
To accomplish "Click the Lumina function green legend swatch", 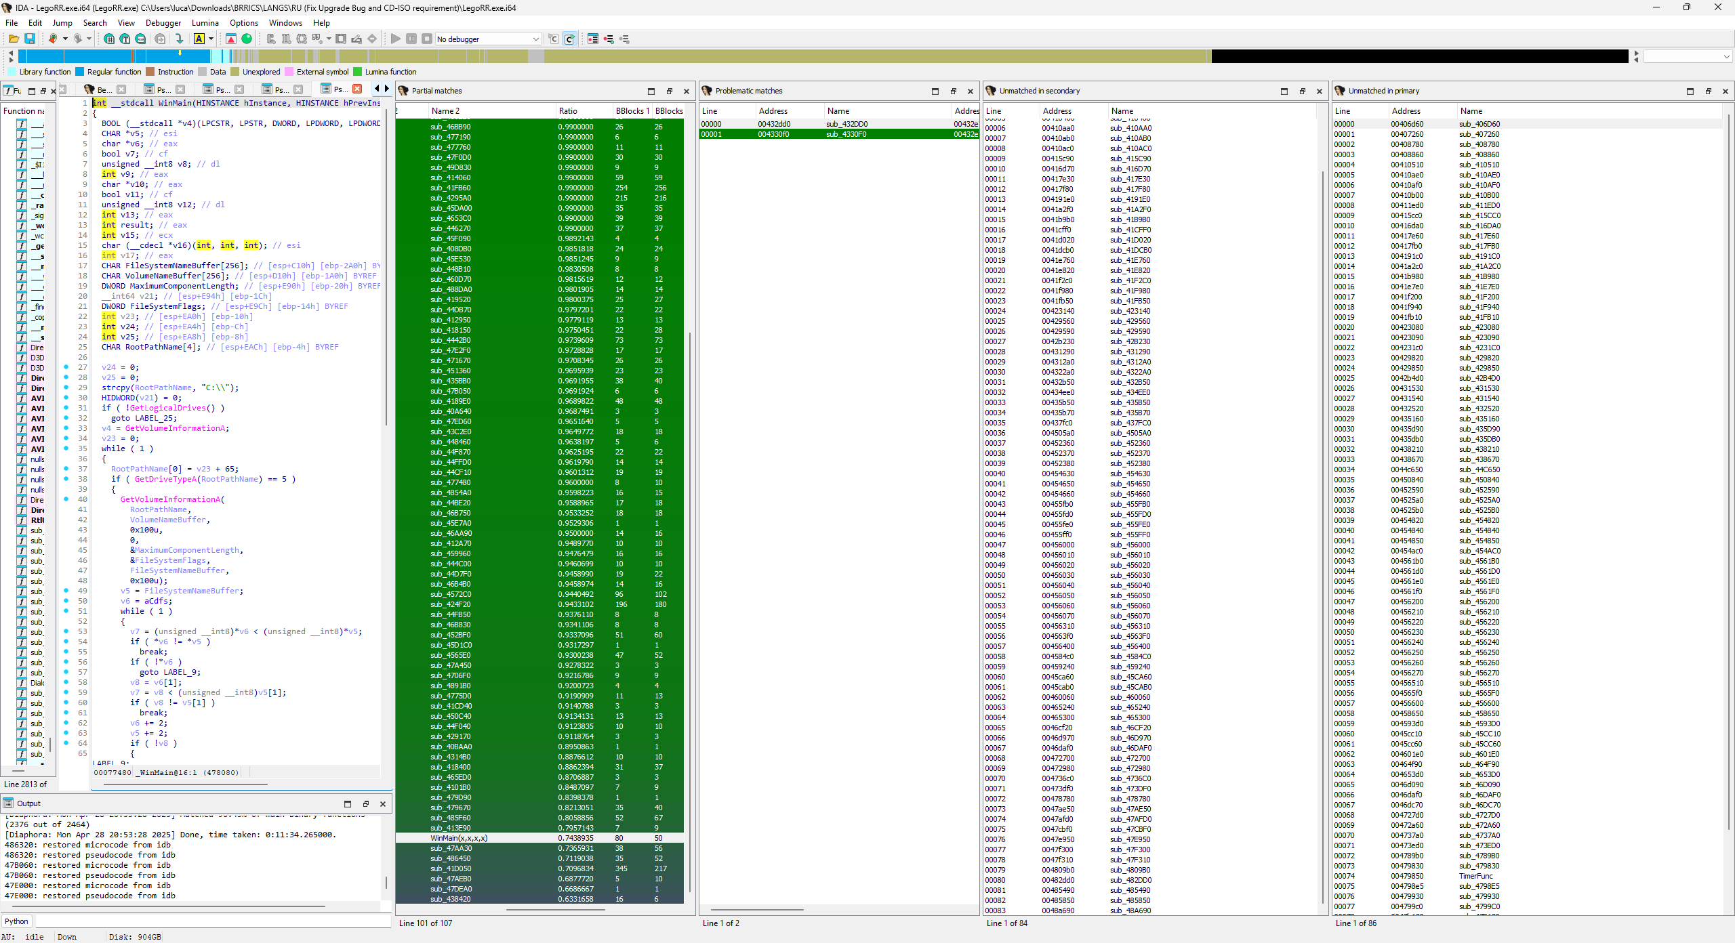I will [358, 72].
